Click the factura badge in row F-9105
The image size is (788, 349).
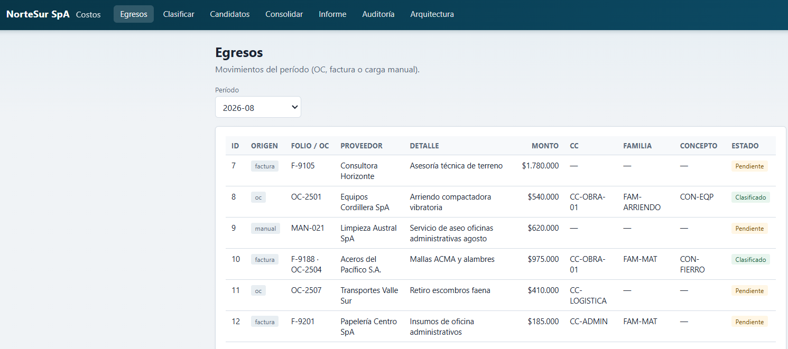pyautogui.click(x=265, y=166)
